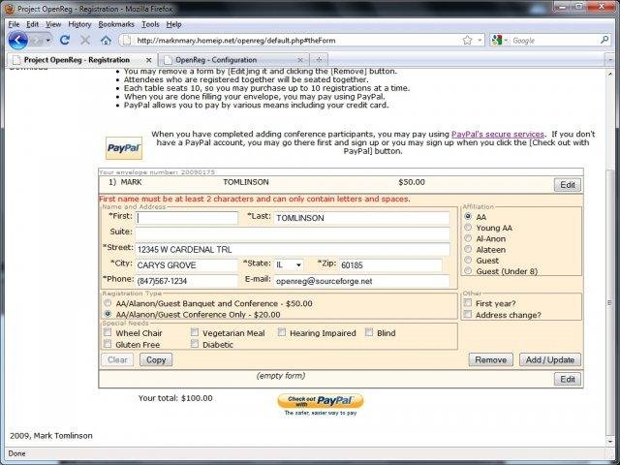Open the Google search engine selector
Image resolution: width=620 pixels, height=465 pixels.
coord(500,41)
